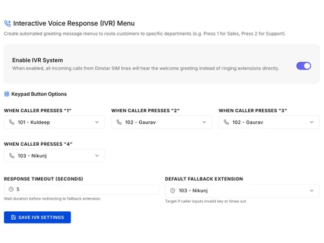Click Save IVR Settings button
Image resolution: width=324 pixels, height=243 pixels.
tap(38, 217)
